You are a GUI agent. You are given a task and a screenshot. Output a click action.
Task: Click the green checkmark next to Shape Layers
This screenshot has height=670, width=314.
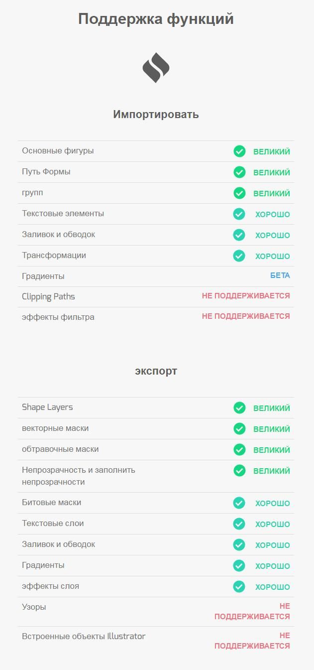coord(239,407)
